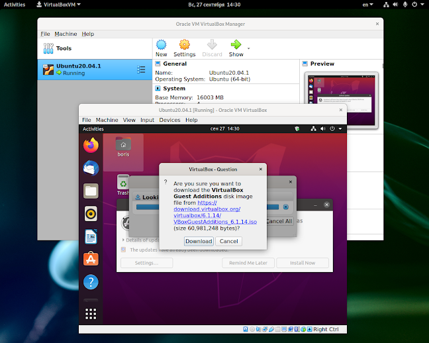Click the USB devices status bar icon

(x=271, y=329)
